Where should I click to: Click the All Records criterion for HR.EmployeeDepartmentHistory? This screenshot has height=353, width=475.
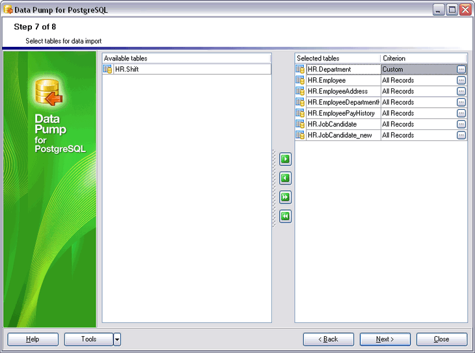[416, 102]
